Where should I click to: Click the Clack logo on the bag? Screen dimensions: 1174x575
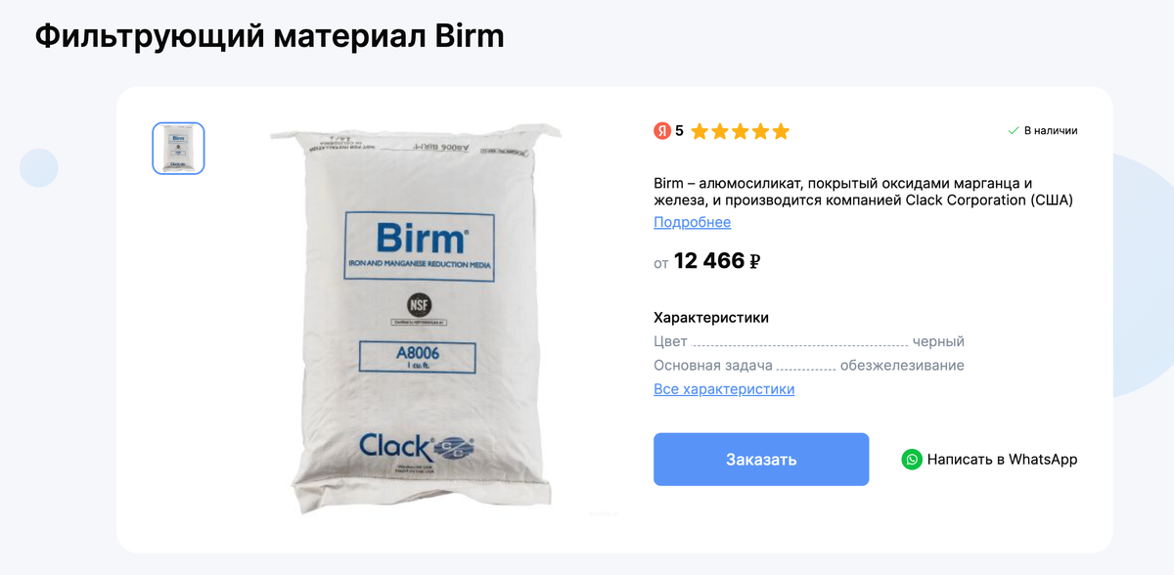click(416, 447)
